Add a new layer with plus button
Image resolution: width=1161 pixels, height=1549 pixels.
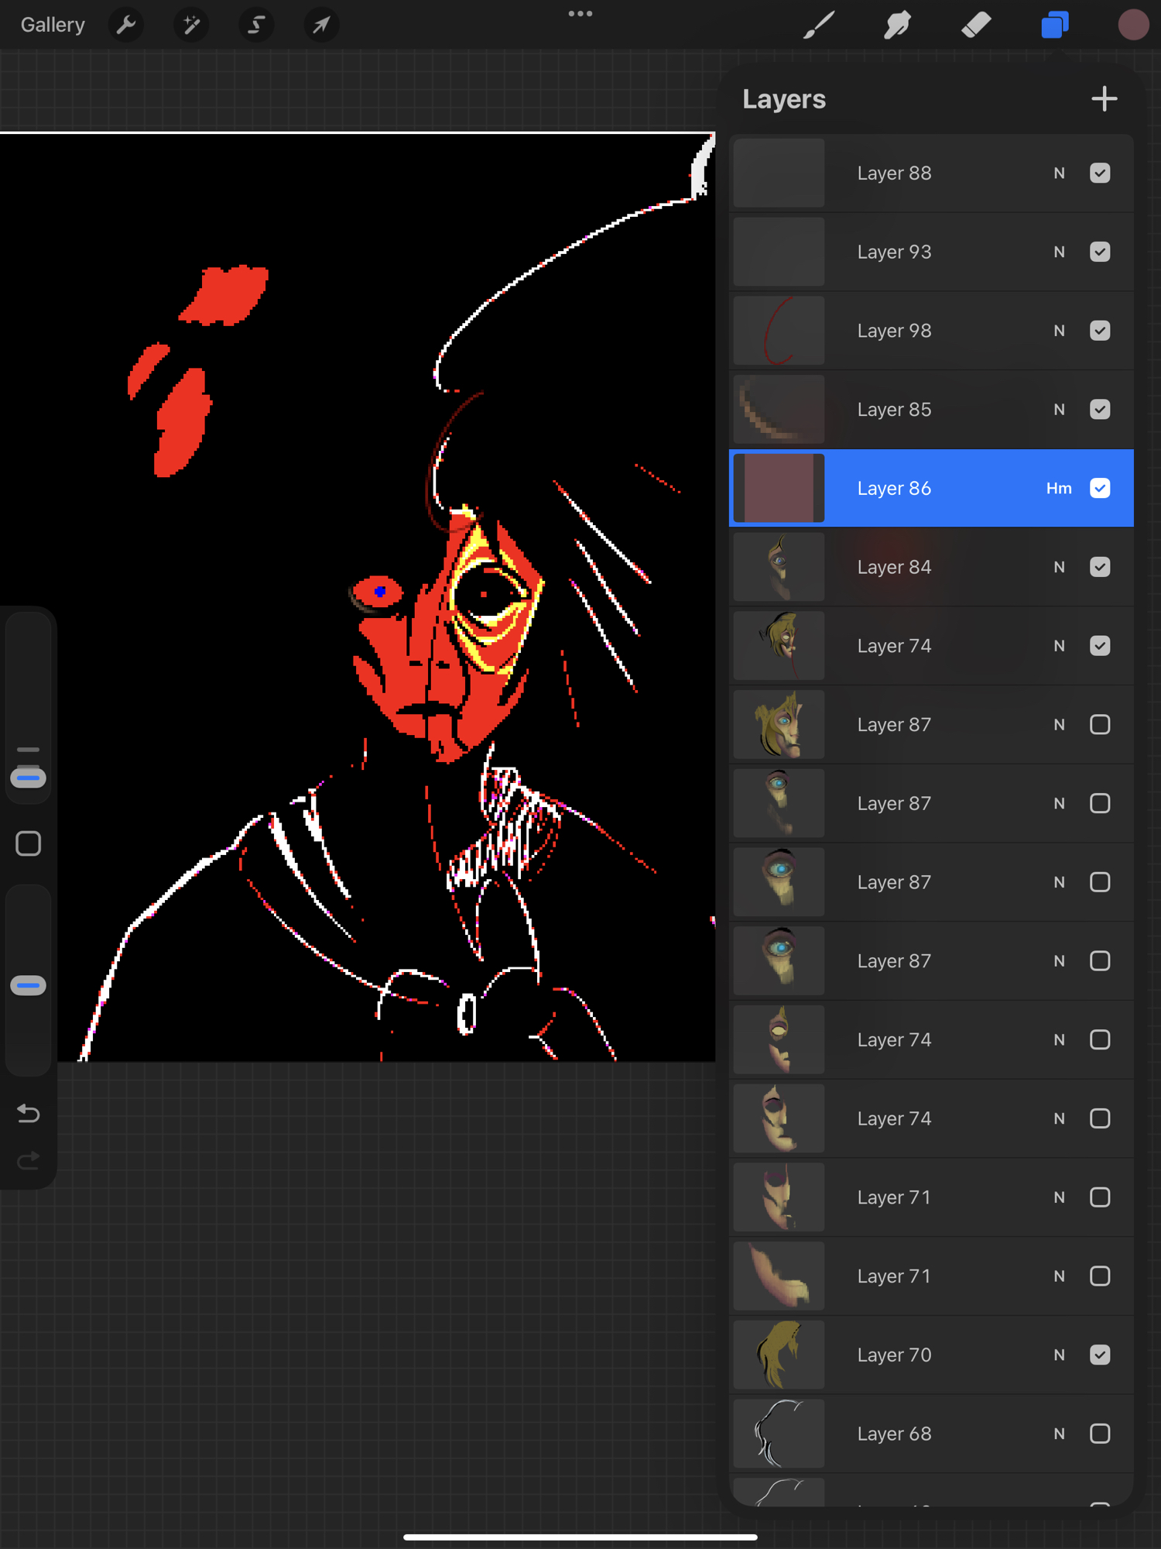1104,99
